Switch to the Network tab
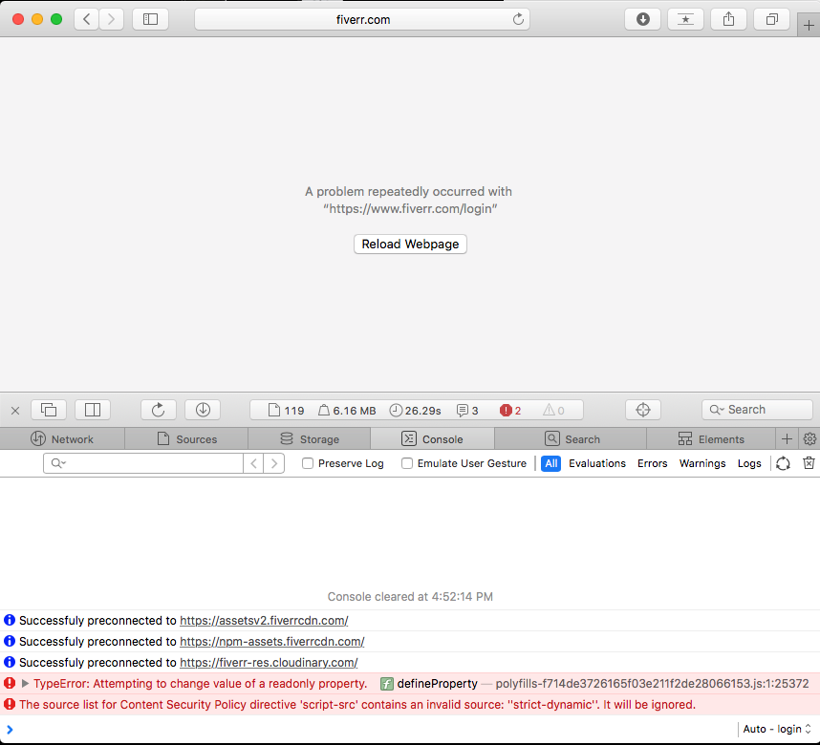Screen dimensions: 820x745 [x=62, y=439]
